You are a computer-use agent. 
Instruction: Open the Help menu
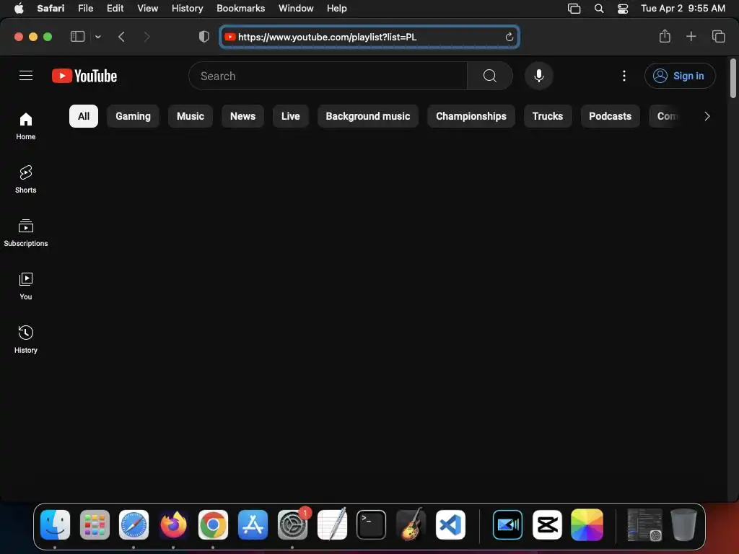tap(336, 8)
